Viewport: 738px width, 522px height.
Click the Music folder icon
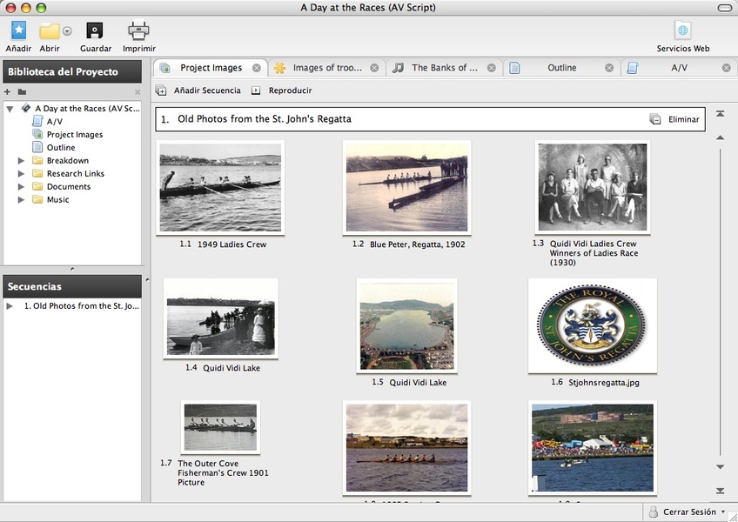coord(37,199)
